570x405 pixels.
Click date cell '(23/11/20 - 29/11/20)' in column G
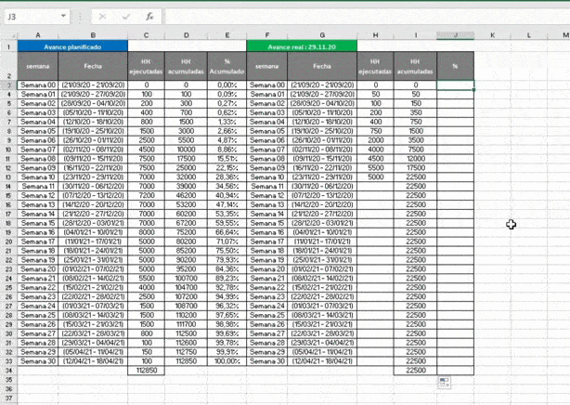coord(322,177)
